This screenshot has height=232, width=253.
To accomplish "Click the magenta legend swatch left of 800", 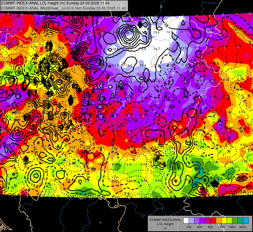I will pyautogui.click(x=208, y=221).
